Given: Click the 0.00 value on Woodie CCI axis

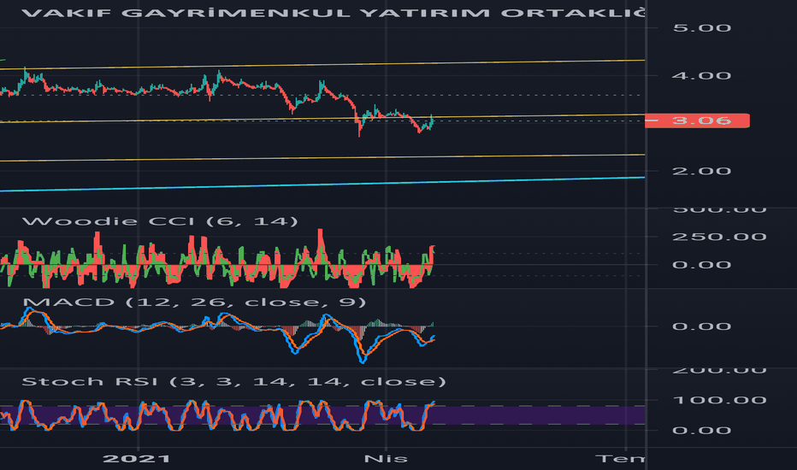Looking at the screenshot, I should [702, 265].
